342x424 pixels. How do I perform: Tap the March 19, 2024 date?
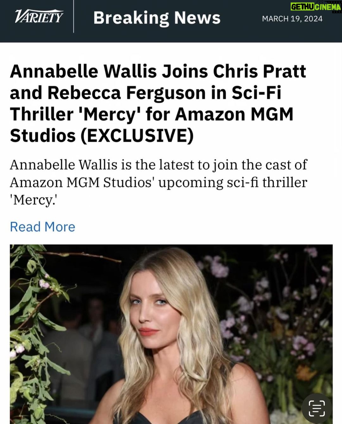tap(292, 19)
